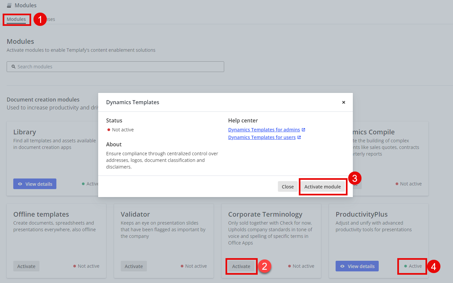The width and height of the screenshot is (453, 283).
Task: Click Not active status on Validator card
Action: click(194, 266)
